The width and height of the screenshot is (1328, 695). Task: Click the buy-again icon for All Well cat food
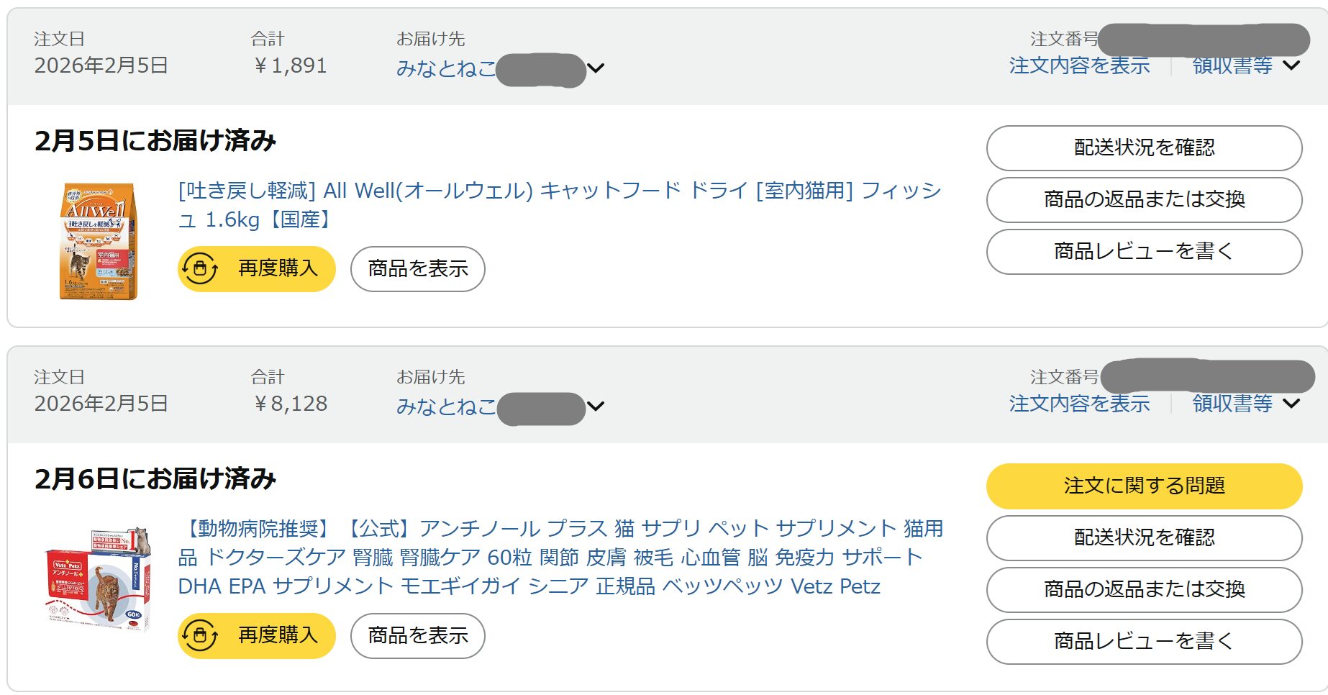[x=200, y=269]
